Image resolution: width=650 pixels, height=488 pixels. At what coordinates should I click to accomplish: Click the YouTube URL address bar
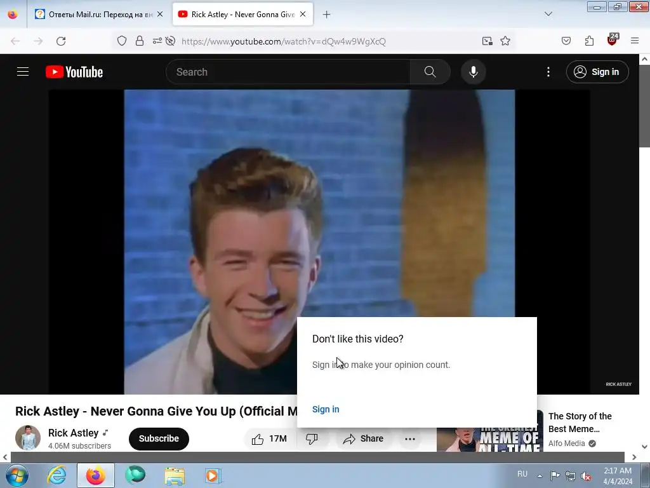point(284,41)
